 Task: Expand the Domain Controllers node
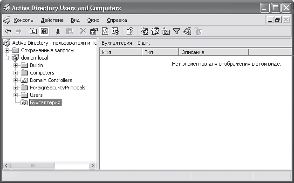pos(15,81)
